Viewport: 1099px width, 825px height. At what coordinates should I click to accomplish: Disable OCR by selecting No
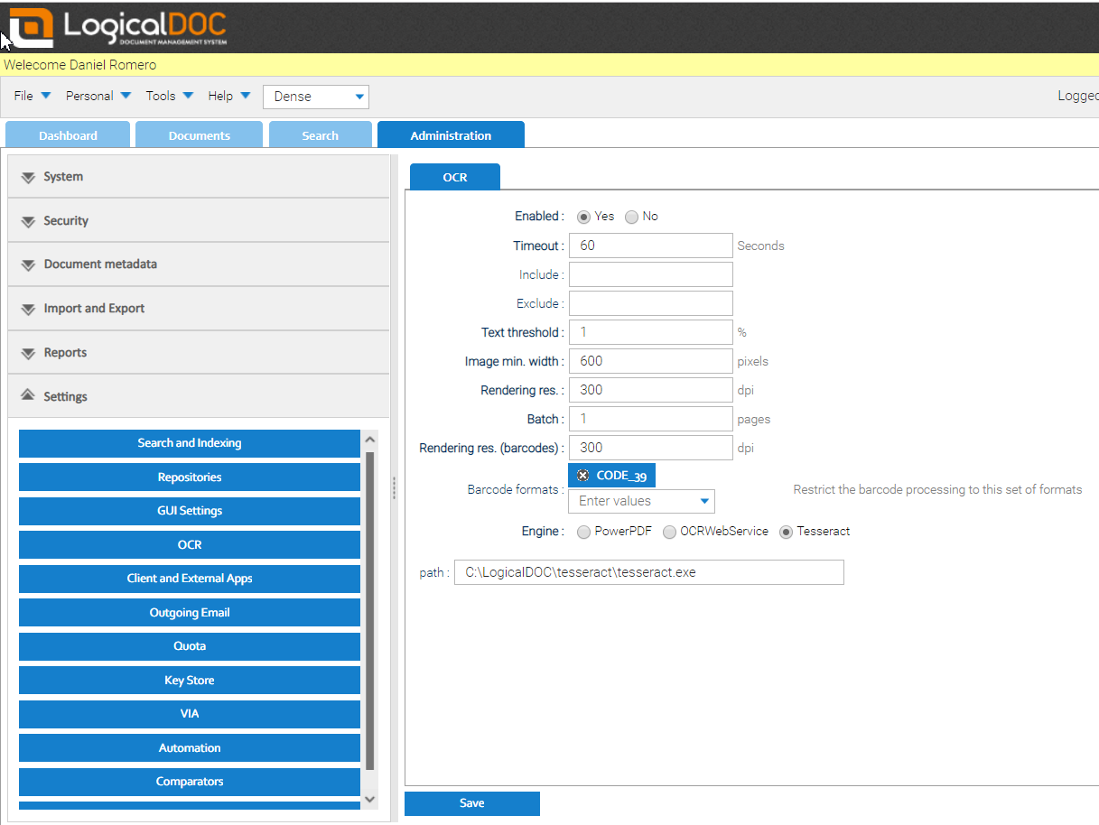coord(632,217)
